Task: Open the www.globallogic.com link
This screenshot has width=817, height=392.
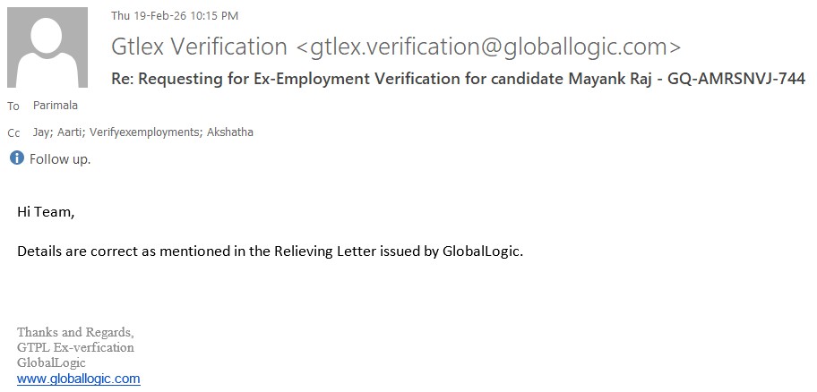Action: [79, 379]
